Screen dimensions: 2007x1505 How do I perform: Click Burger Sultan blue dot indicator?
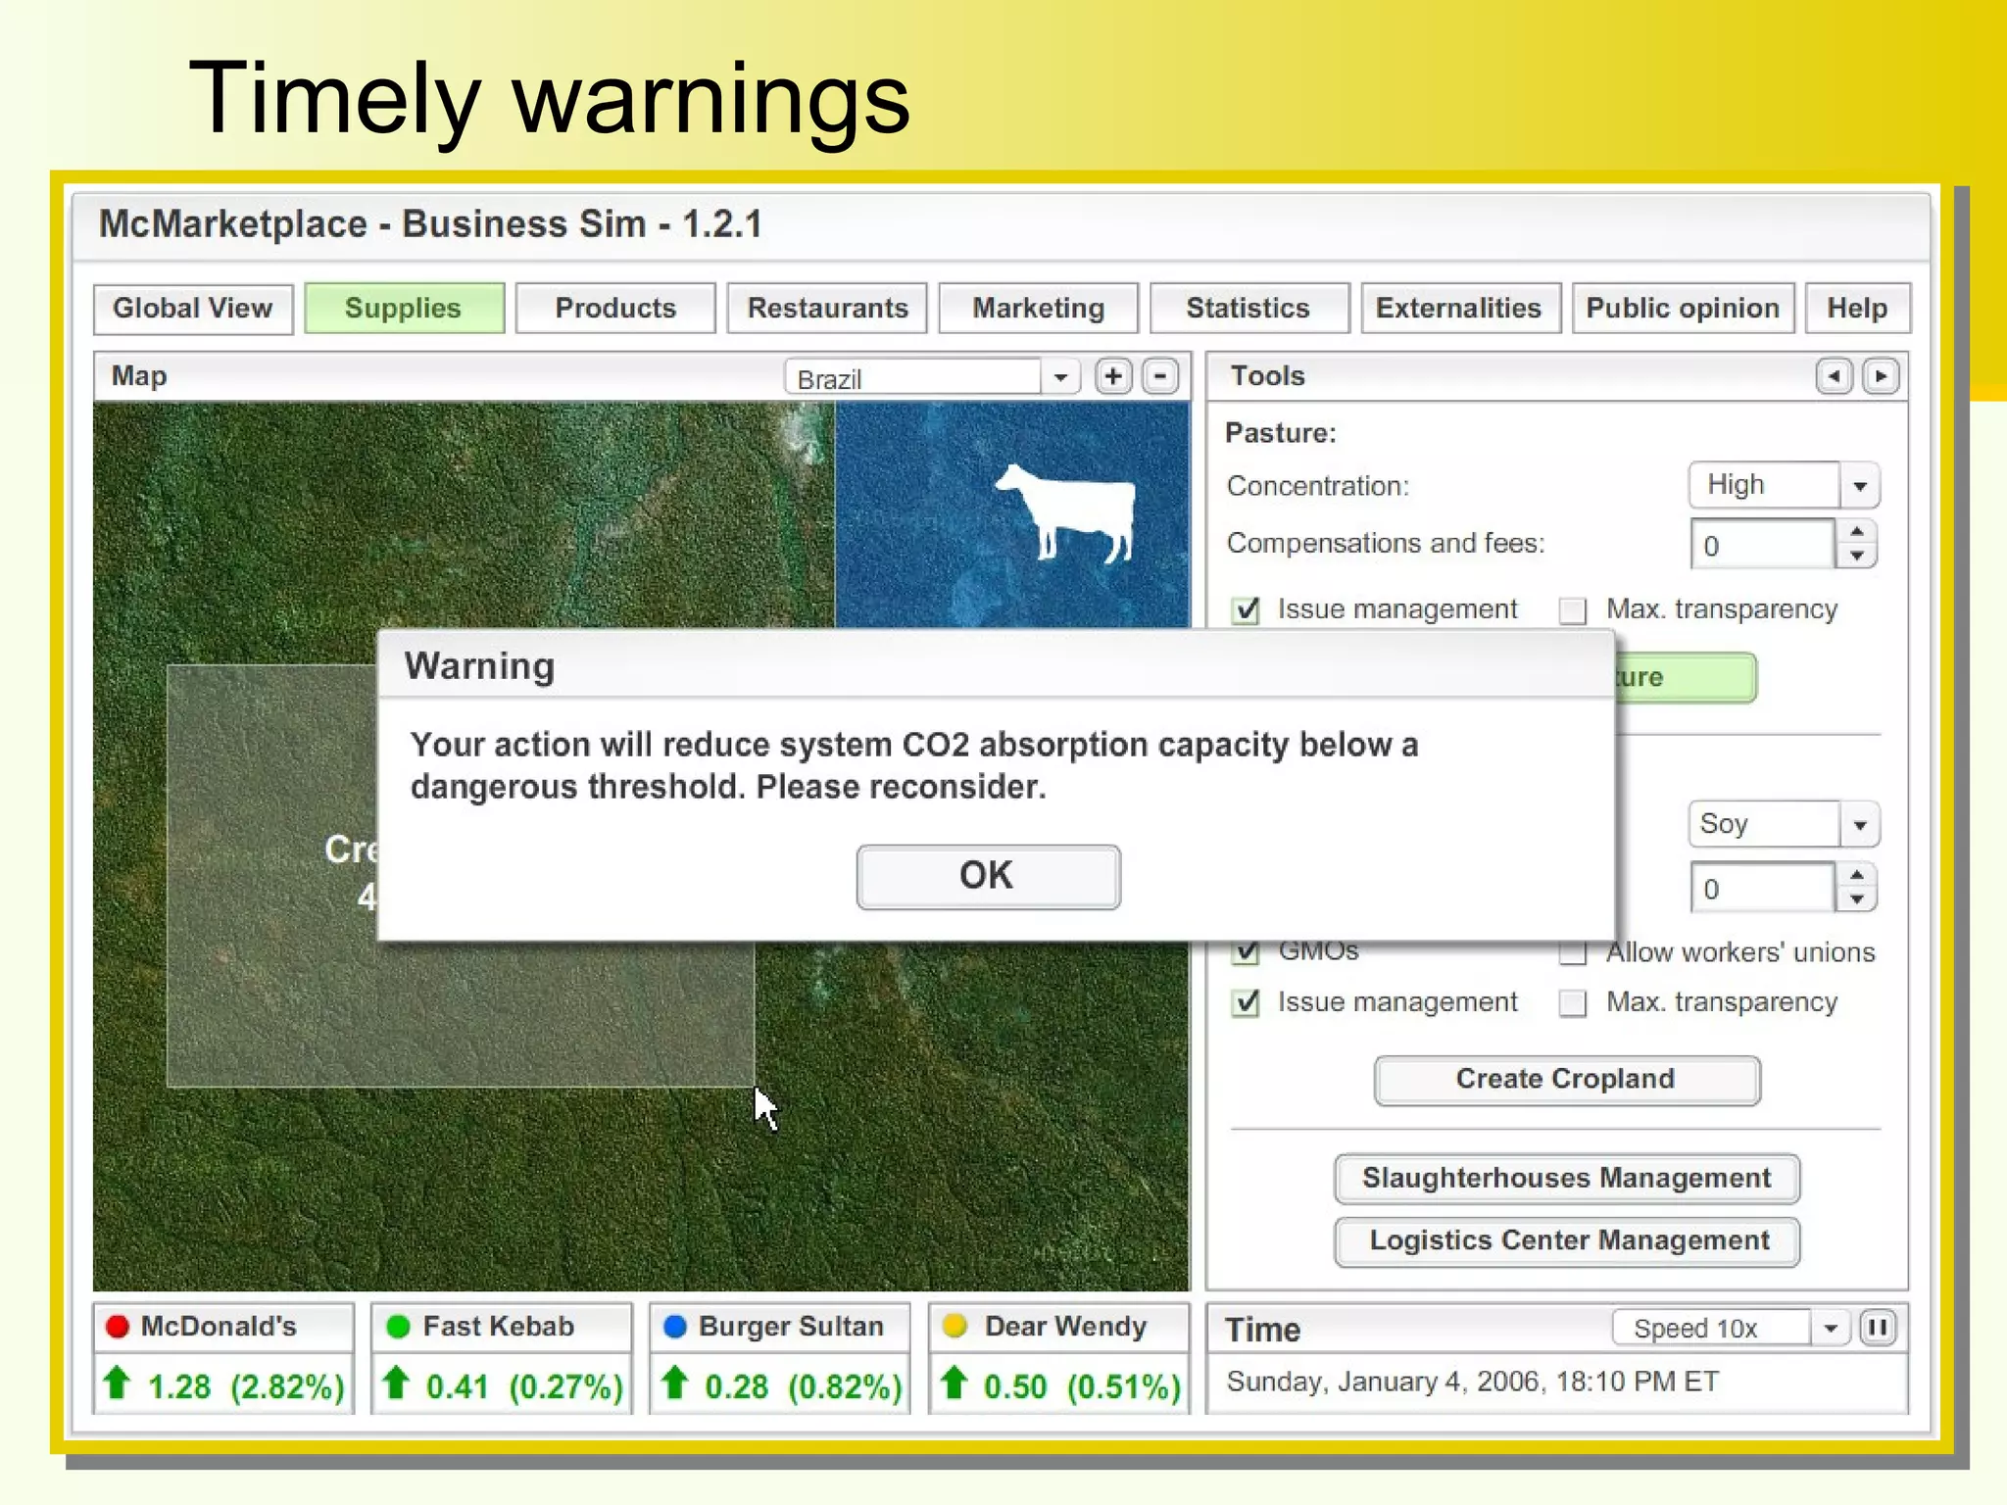coord(675,1327)
